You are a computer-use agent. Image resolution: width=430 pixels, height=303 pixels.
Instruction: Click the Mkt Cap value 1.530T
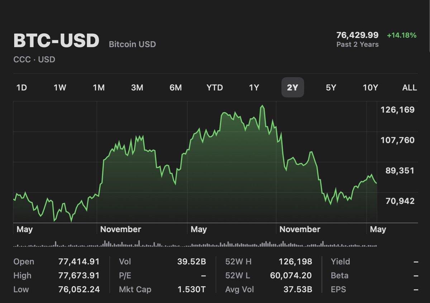(192, 289)
